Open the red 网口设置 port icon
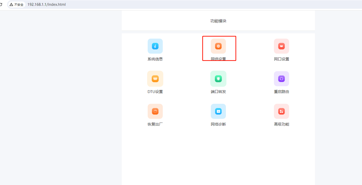Screen dimensions: 362x185 click(x=281, y=46)
